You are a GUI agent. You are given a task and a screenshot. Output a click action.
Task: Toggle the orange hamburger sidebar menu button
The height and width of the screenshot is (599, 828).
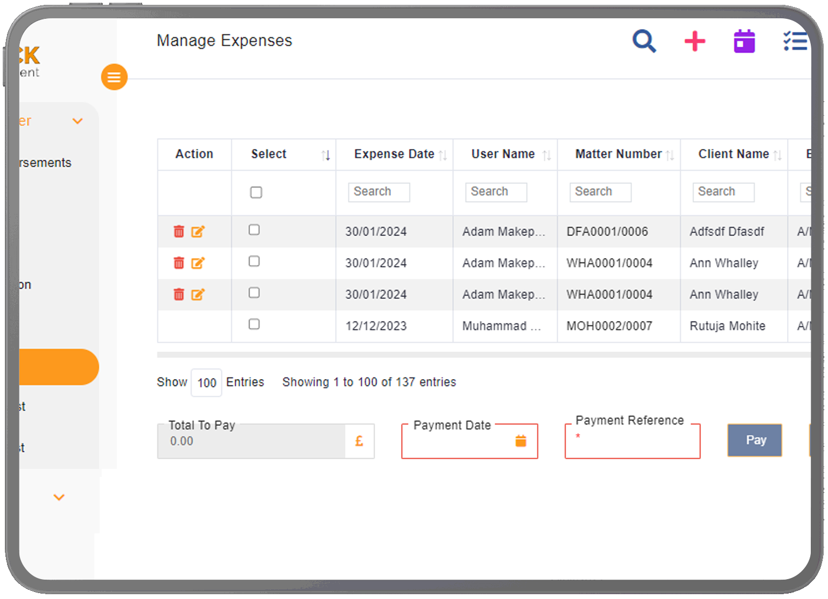pyautogui.click(x=114, y=77)
